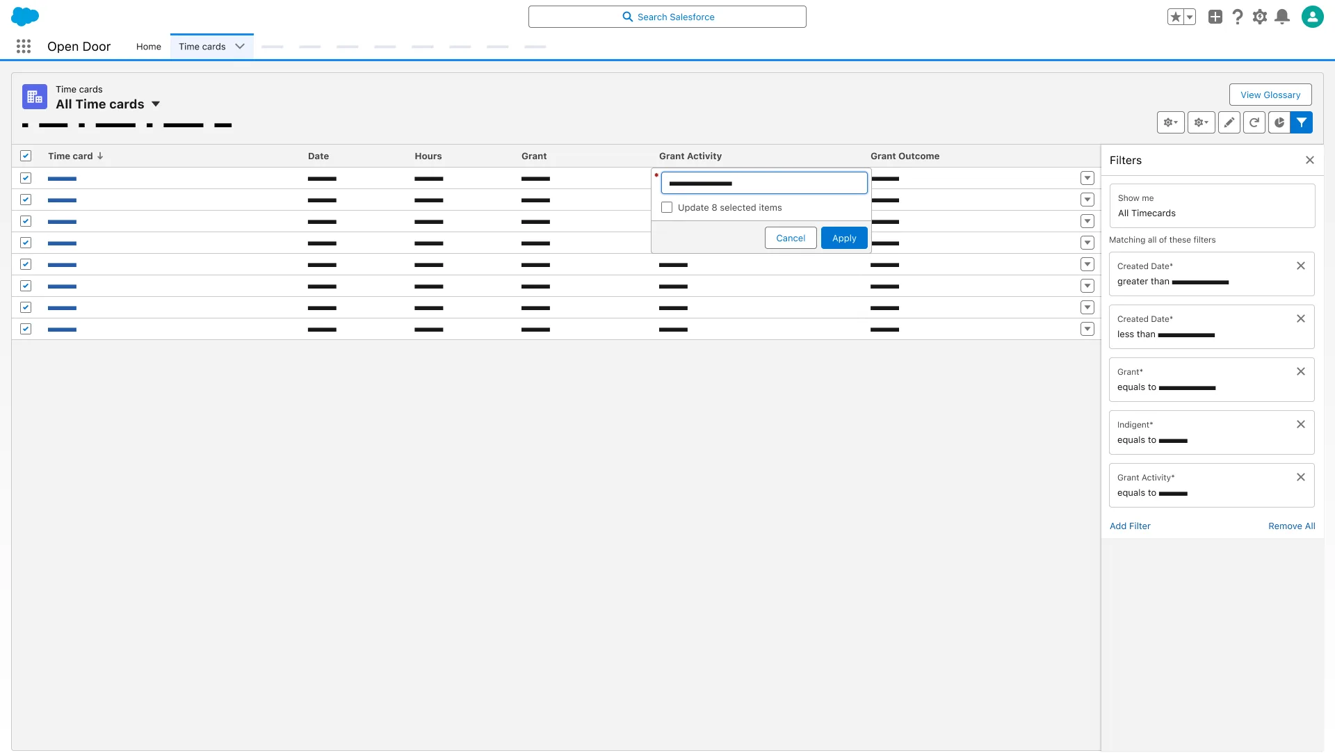This screenshot has height=753, width=1335.
Task: Uncheck the fifth row checkbox
Action: 26,264
